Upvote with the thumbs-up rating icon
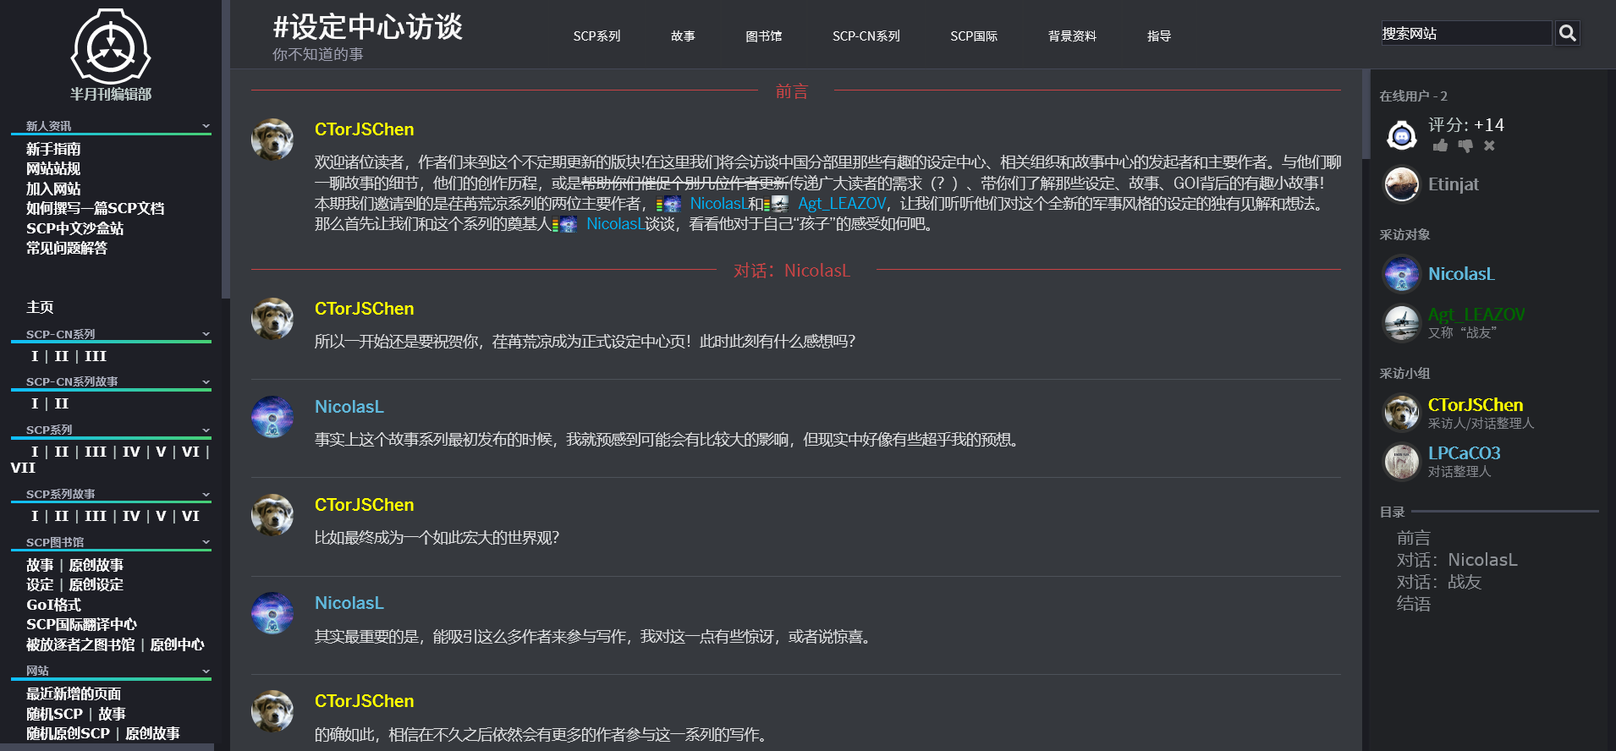Image resolution: width=1616 pixels, height=751 pixels. tap(1440, 145)
